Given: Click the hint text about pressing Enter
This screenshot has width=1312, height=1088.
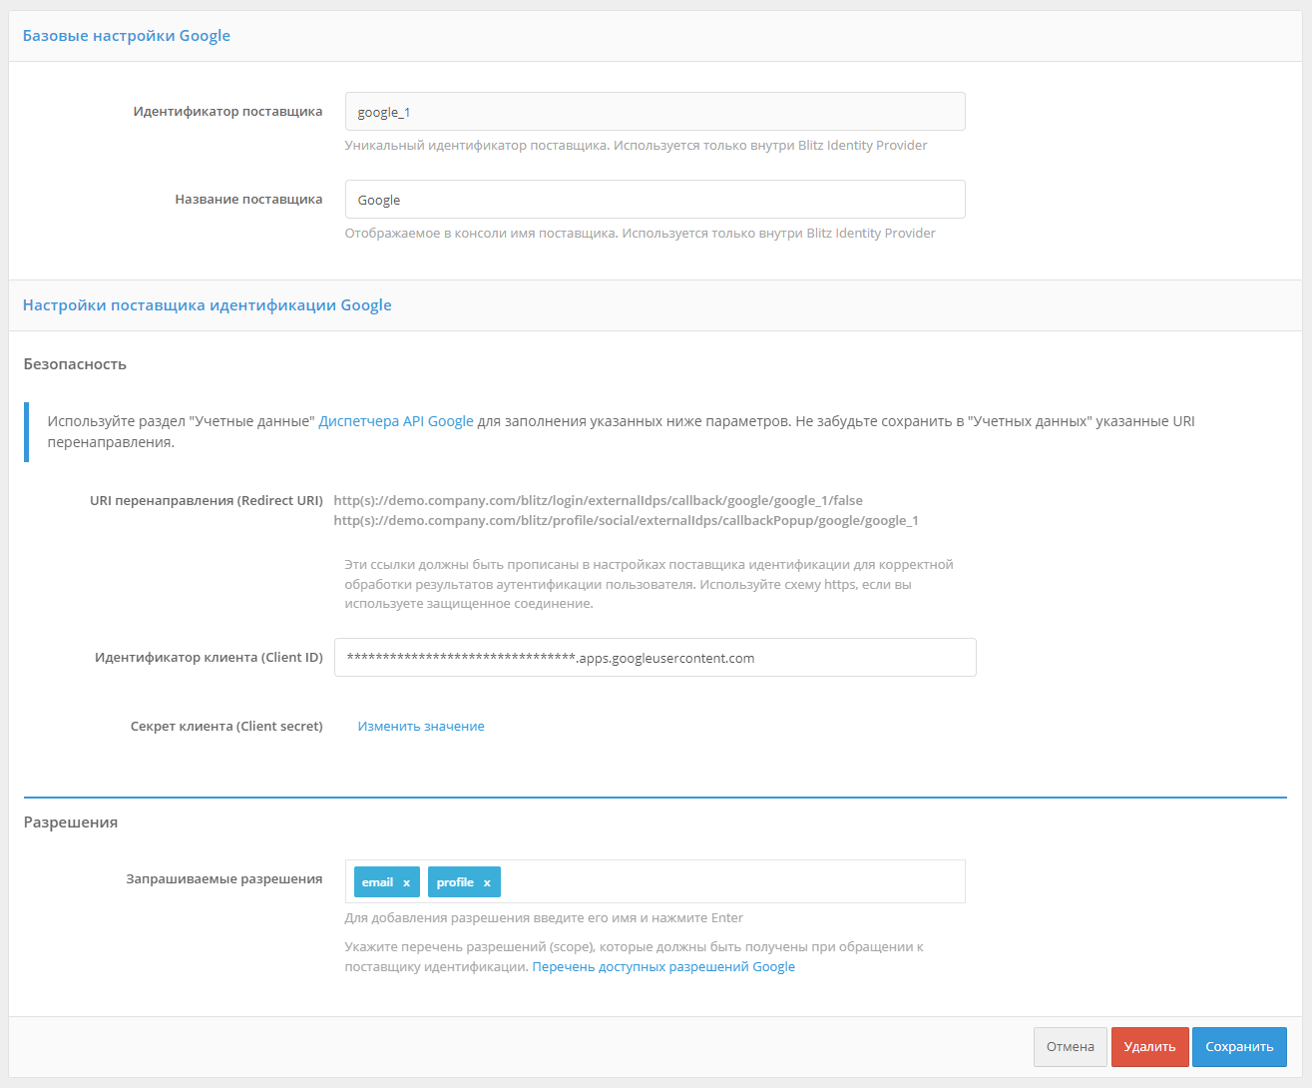Looking at the screenshot, I should [544, 918].
